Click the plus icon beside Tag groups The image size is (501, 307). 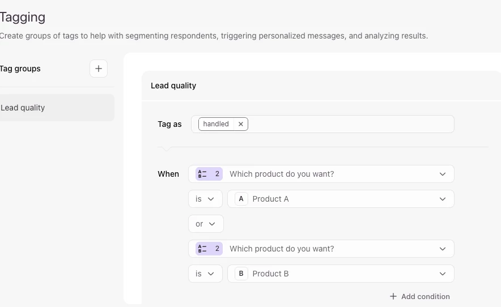(99, 69)
